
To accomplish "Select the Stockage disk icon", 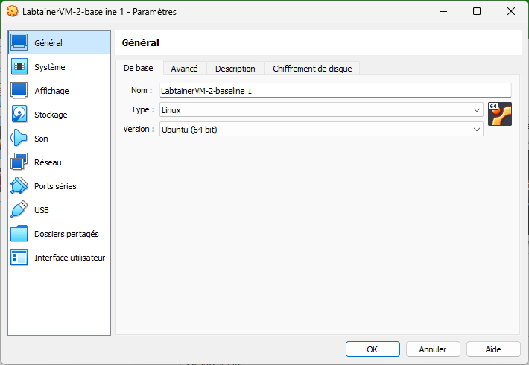I will click(19, 115).
